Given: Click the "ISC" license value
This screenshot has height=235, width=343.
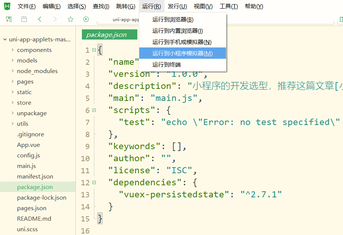Looking at the screenshot, I should coord(179,170).
